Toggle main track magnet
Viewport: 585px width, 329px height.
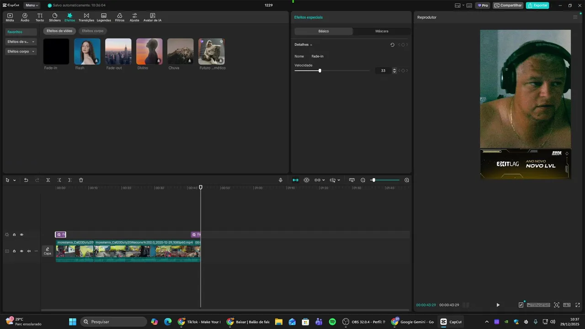(295, 180)
